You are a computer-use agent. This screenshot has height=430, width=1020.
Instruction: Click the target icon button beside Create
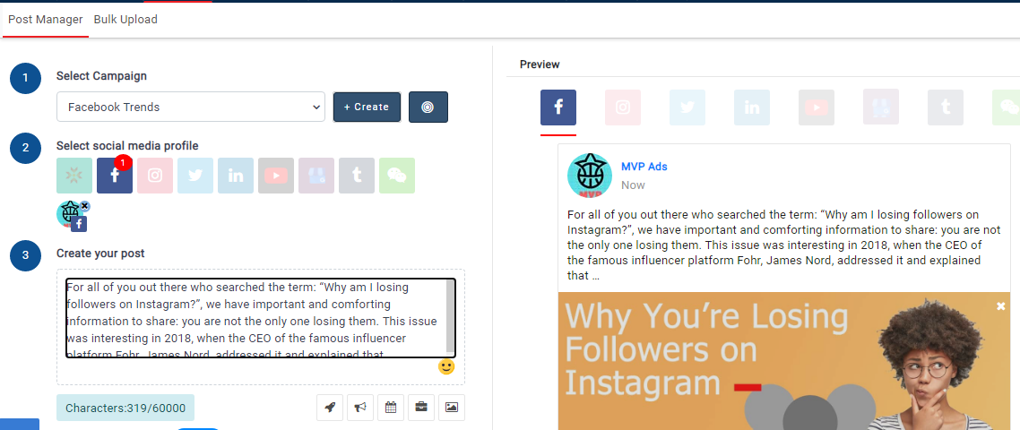(428, 107)
